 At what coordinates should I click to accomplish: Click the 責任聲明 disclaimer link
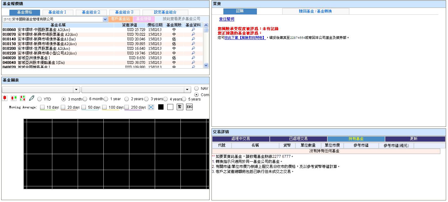(227, 19)
